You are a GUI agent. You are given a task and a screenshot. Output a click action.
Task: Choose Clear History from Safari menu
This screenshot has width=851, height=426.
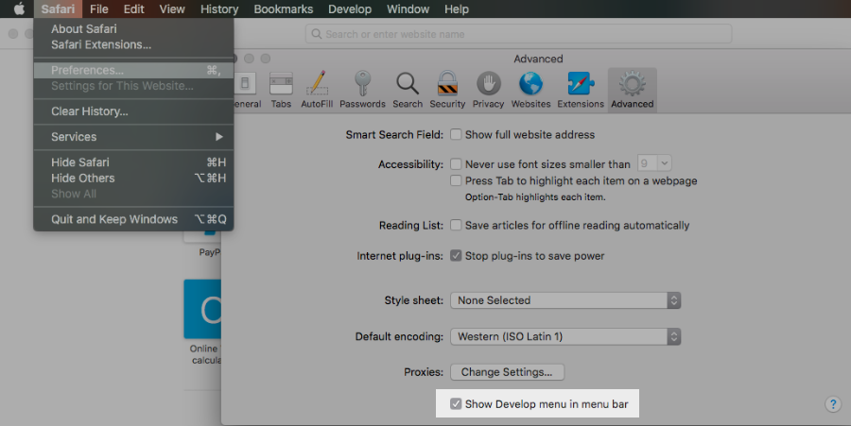tap(90, 111)
